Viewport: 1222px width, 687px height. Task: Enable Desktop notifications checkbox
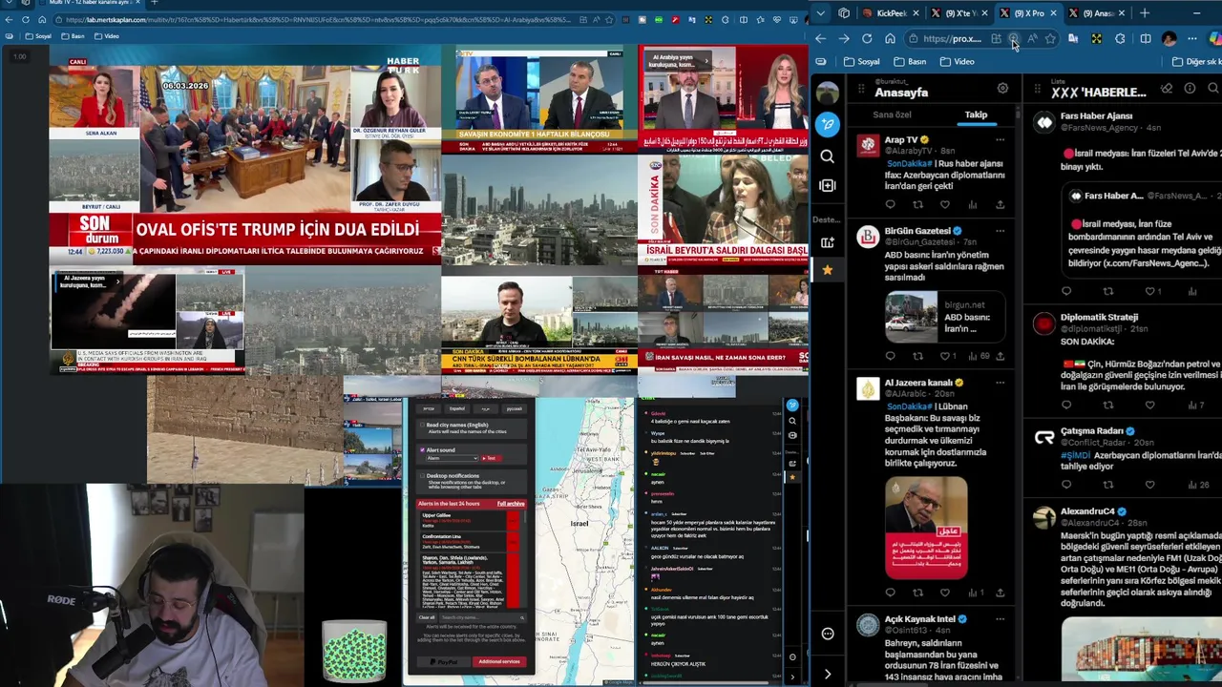422,475
